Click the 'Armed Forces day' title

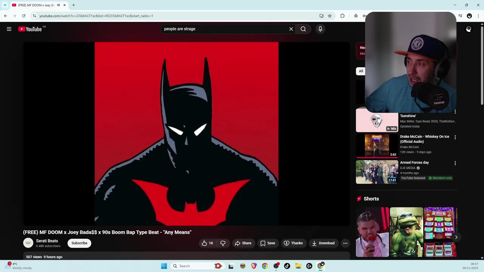pyautogui.click(x=414, y=162)
